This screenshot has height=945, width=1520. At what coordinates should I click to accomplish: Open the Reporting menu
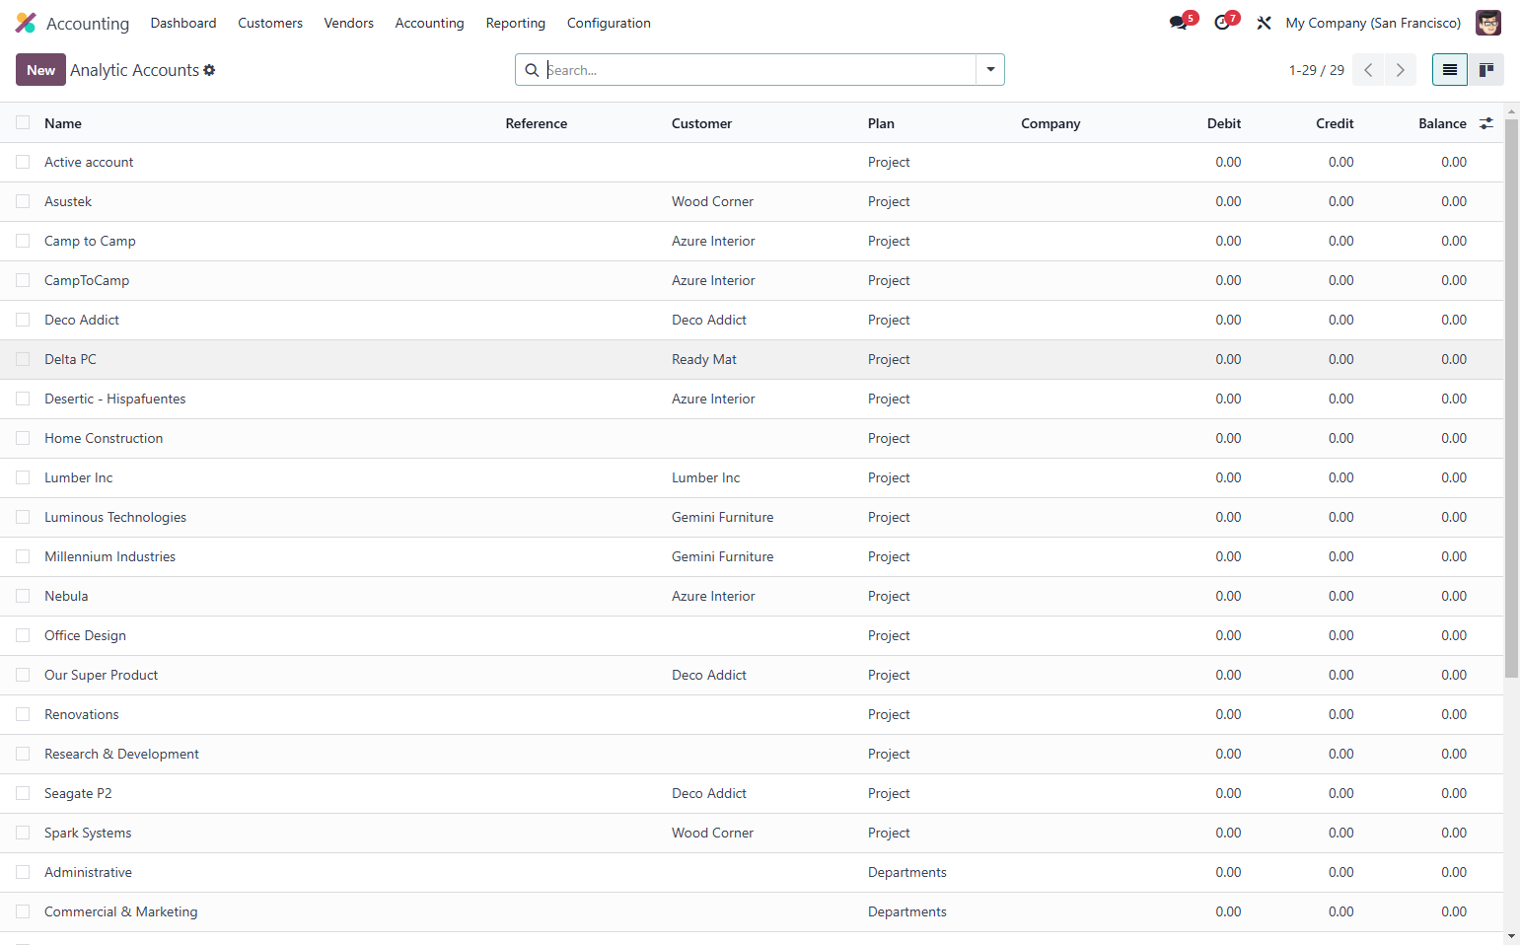pos(516,23)
